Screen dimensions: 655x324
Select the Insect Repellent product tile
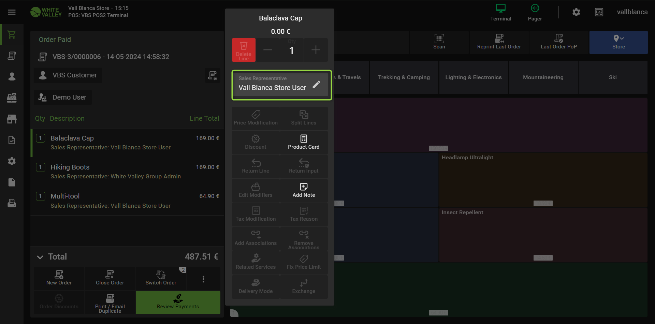pos(543,235)
